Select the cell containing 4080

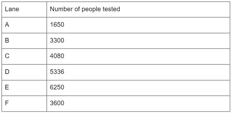pyautogui.click(x=138, y=56)
